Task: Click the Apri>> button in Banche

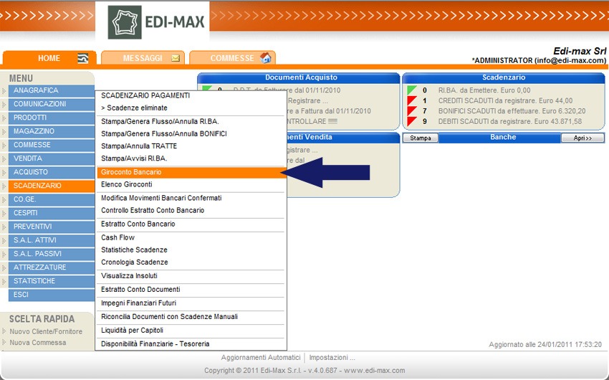Action: [x=582, y=138]
